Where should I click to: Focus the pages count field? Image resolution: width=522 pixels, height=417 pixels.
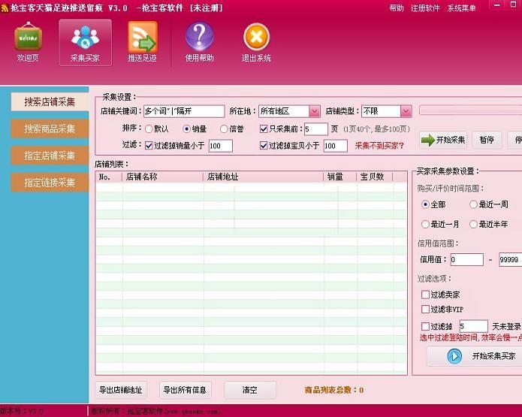(x=316, y=129)
